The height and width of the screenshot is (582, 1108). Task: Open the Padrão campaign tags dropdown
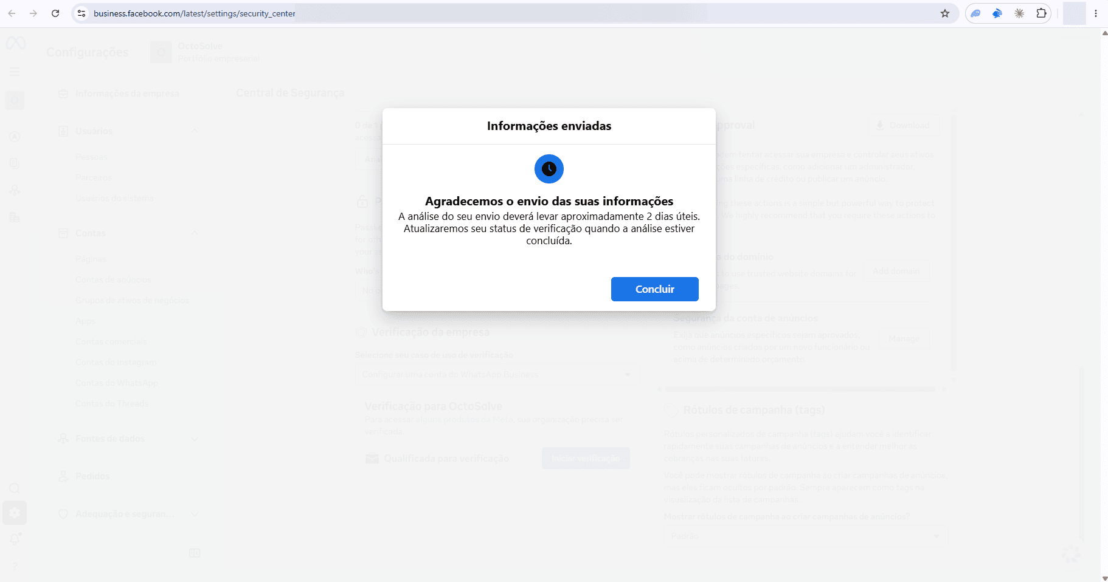pyautogui.click(x=805, y=536)
